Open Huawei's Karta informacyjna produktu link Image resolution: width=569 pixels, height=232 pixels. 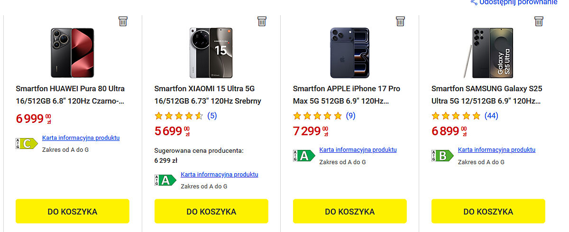click(81, 138)
